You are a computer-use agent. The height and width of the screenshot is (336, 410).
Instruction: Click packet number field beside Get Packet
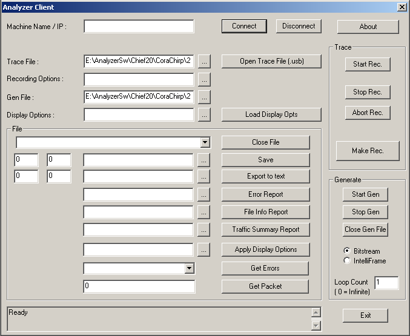pos(139,286)
